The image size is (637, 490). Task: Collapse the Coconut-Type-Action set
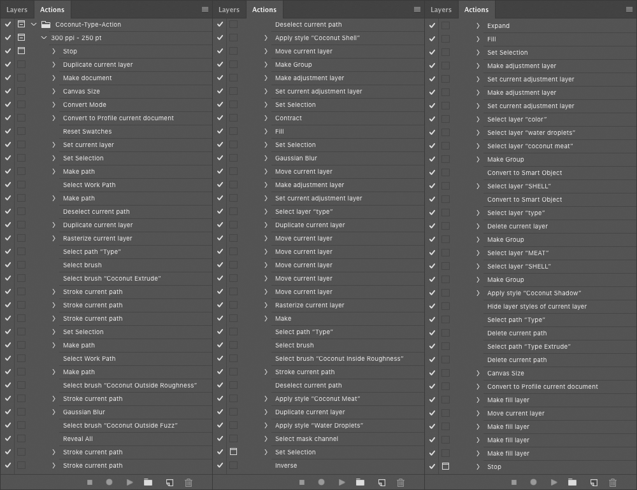click(x=34, y=24)
